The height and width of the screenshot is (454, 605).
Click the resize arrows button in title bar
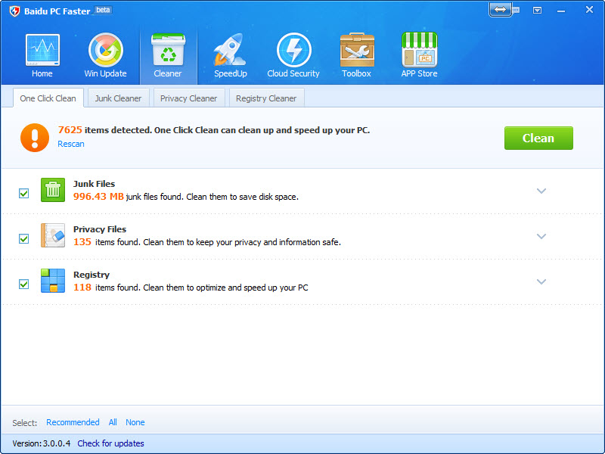click(500, 10)
